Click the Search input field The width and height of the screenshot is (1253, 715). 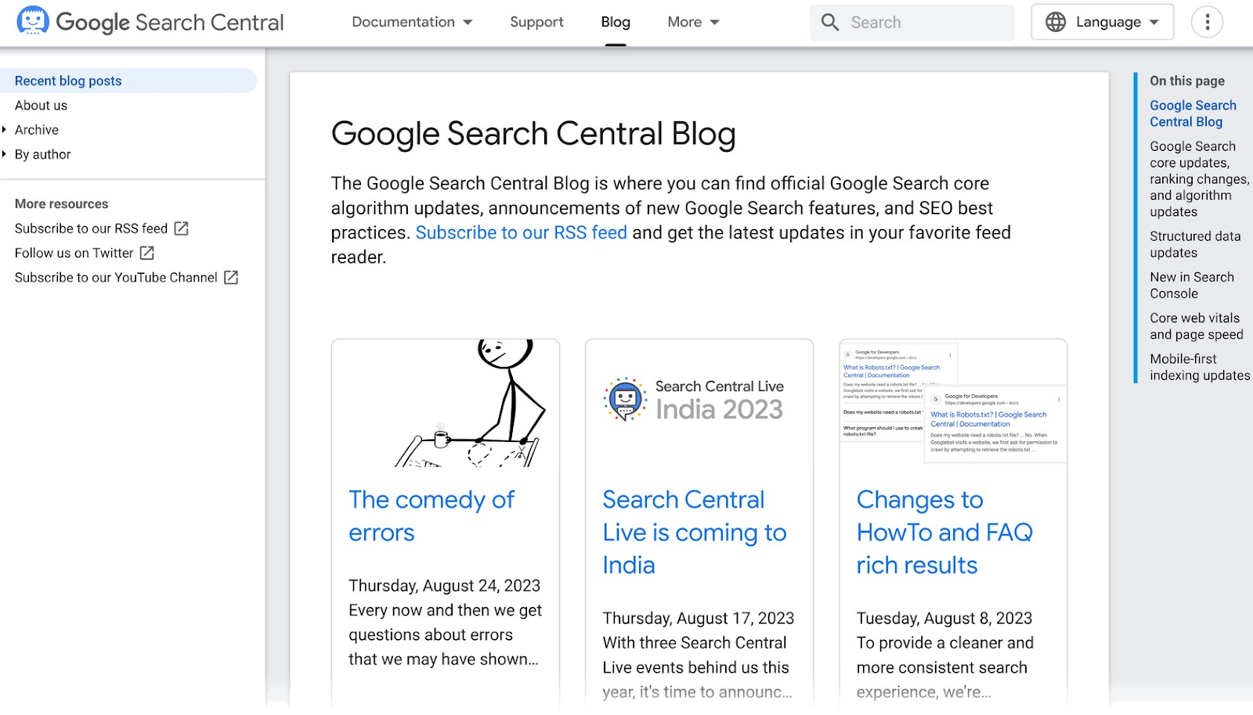(912, 22)
